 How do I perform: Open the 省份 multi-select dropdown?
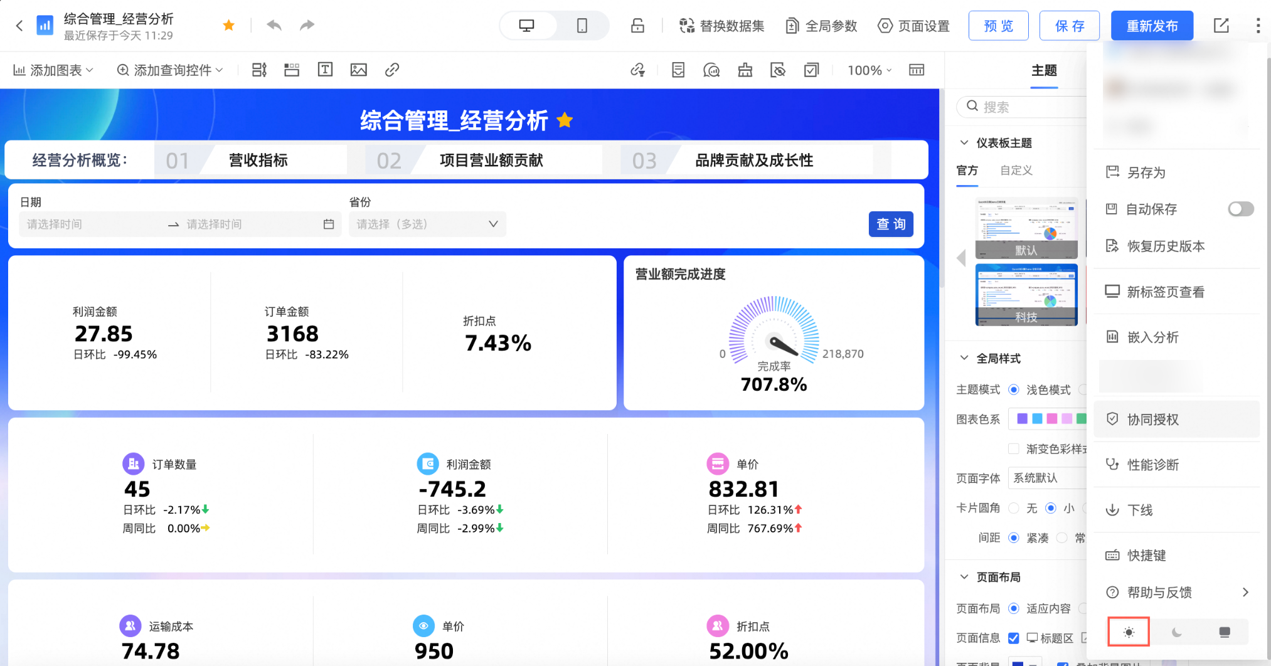(x=427, y=224)
